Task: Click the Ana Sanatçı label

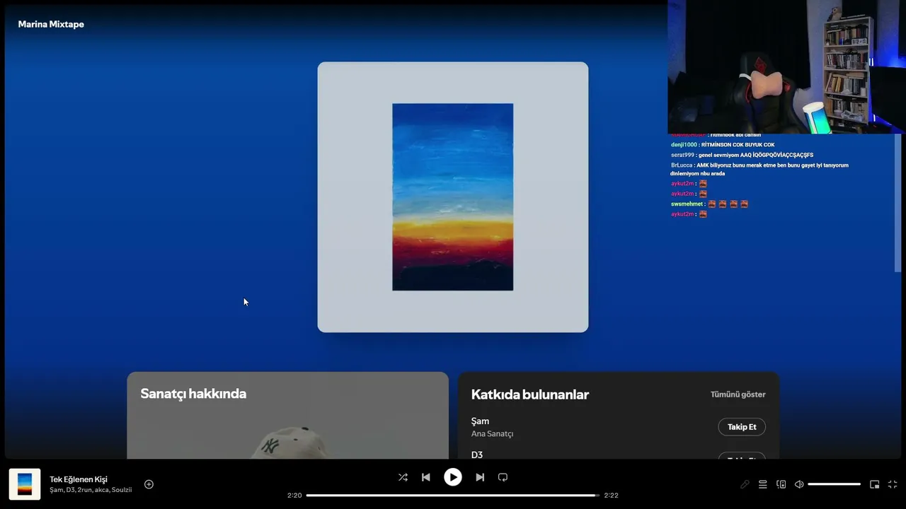Action: (x=493, y=434)
